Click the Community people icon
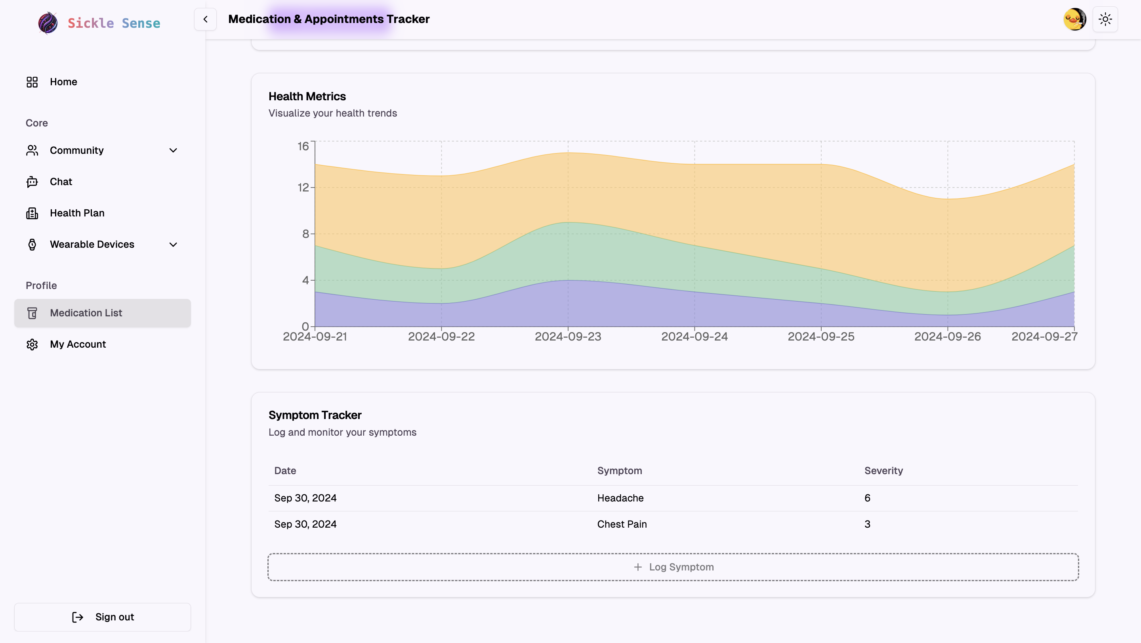The image size is (1141, 643). (x=32, y=151)
